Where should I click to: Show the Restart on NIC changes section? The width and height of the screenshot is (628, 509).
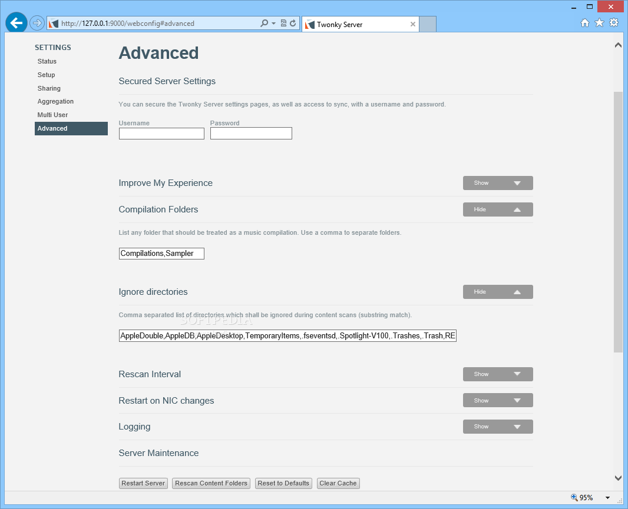(x=498, y=401)
